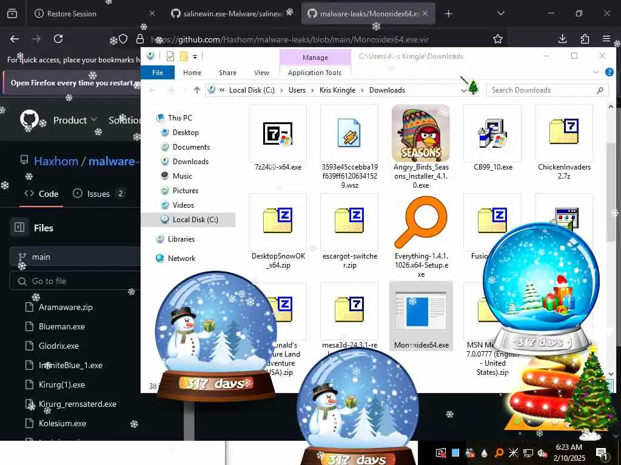The height and width of the screenshot is (465, 621).
Task: Go back in Firefox
Action: click(x=15, y=39)
